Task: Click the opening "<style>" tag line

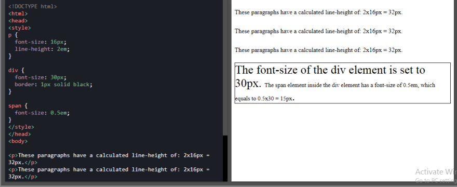Action: [20, 28]
